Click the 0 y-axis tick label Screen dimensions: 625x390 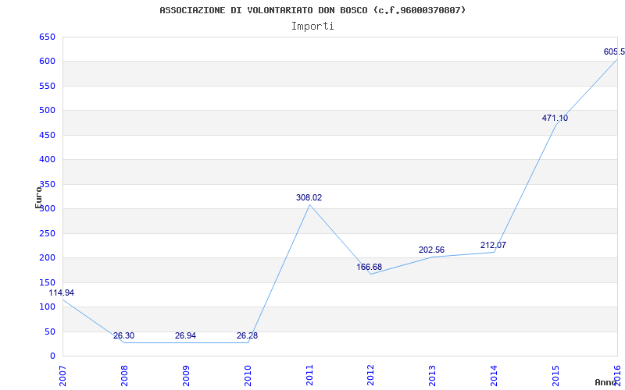[x=52, y=356]
